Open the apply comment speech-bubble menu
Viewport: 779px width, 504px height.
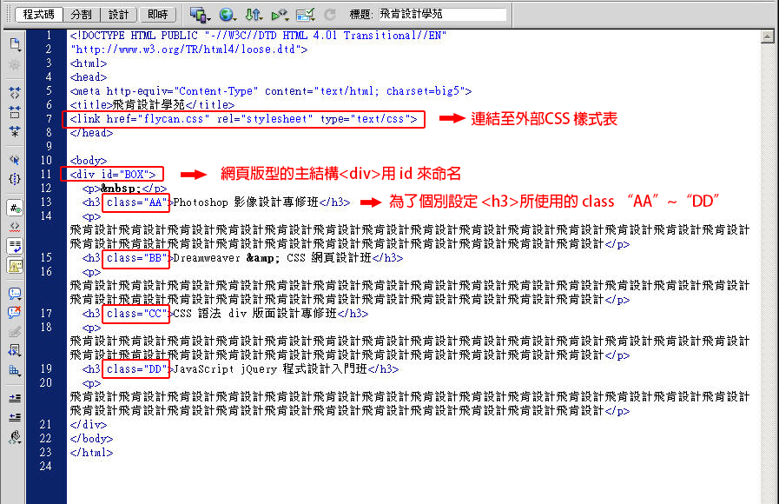[x=15, y=294]
